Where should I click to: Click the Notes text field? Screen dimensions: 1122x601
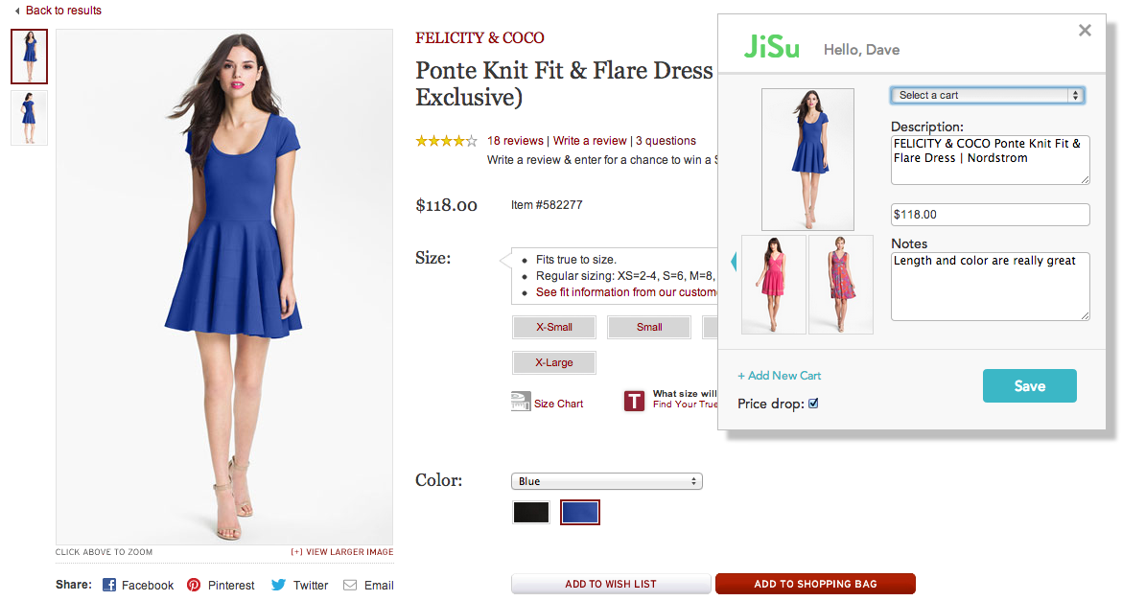[990, 286]
